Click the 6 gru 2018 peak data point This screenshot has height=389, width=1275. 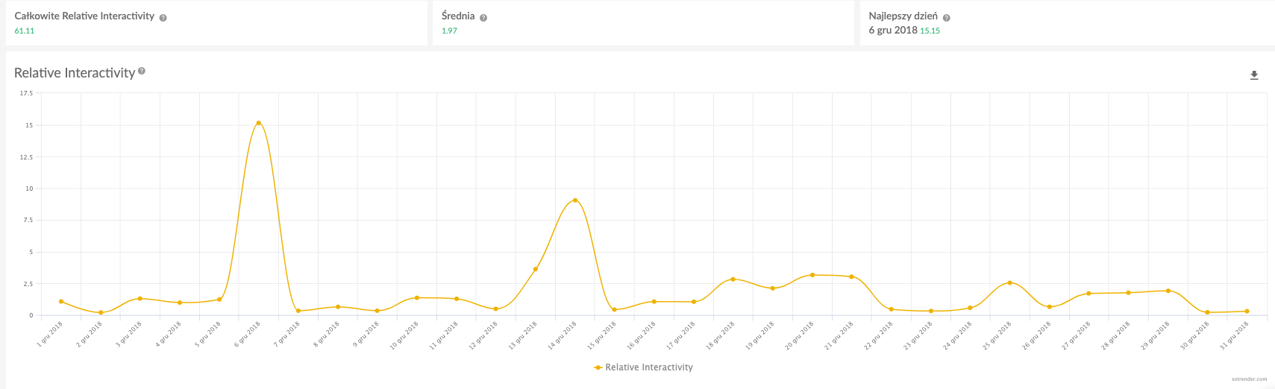(259, 123)
